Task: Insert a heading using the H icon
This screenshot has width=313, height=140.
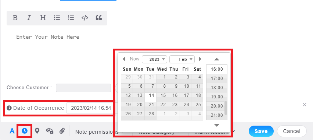Action: (43, 18)
